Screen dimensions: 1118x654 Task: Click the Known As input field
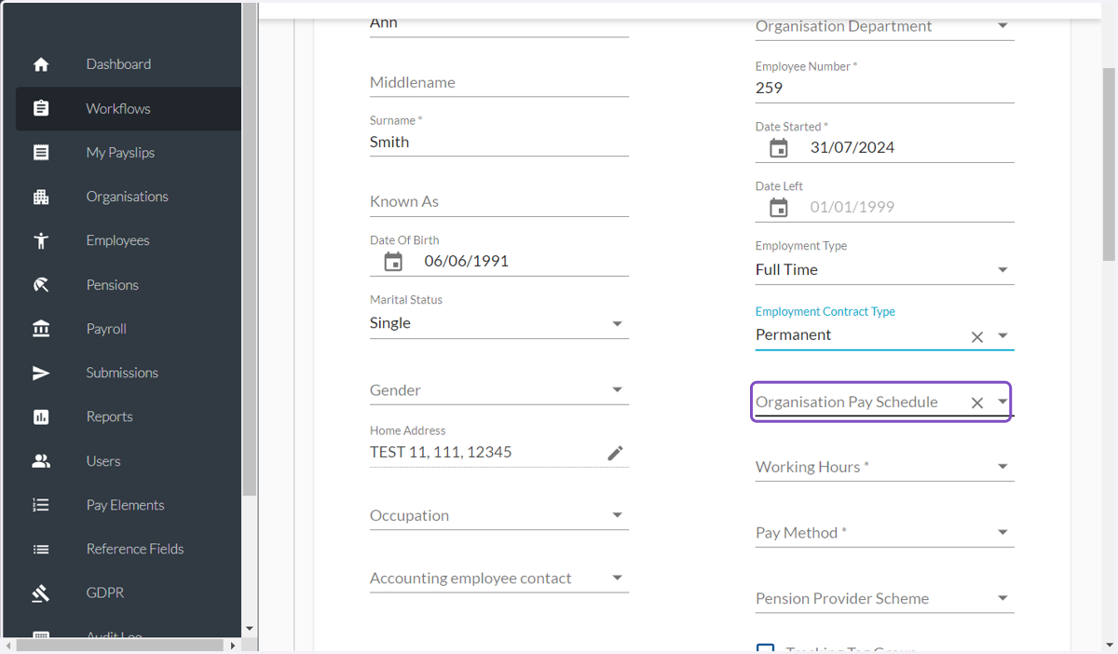[x=499, y=202]
